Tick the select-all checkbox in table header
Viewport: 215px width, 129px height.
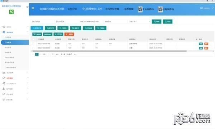(33, 39)
